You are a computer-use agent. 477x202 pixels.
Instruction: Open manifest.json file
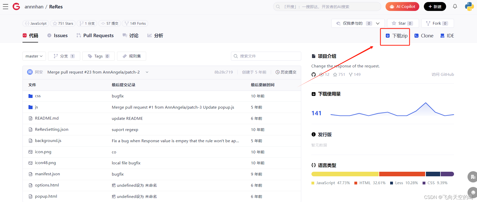[48, 174]
